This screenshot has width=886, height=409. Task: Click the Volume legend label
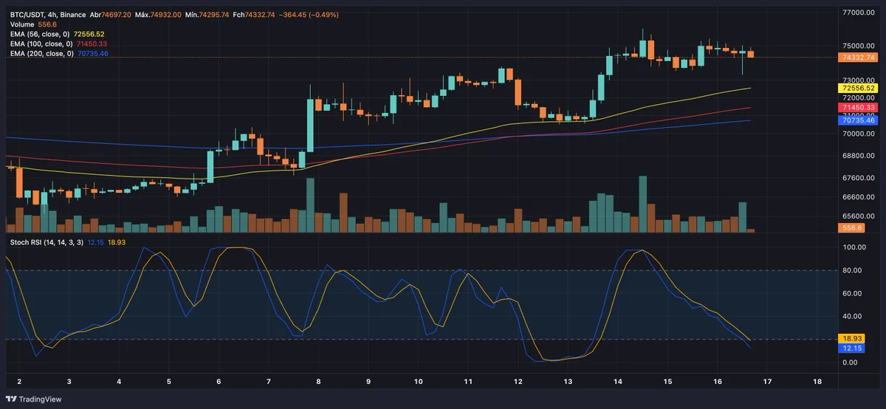pos(23,24)
